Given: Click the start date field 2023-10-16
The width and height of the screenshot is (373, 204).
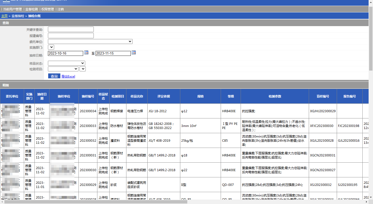Looking at the screenshot, I should click(x=66, y=53).
